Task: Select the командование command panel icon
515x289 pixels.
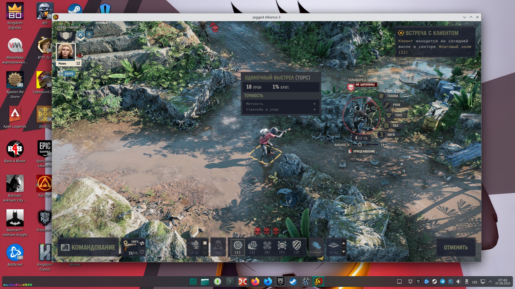Action: [65, 247]
